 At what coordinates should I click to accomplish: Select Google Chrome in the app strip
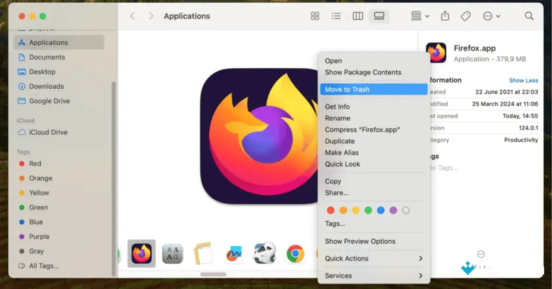[295, 254]
